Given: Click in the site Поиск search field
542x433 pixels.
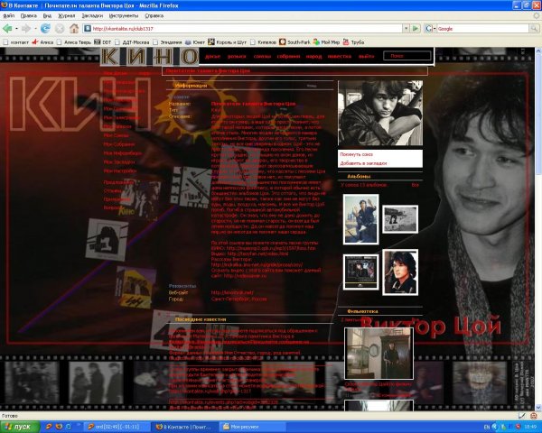Looking at the screenshot, I should pyautogui.click(x=407, y=56).
